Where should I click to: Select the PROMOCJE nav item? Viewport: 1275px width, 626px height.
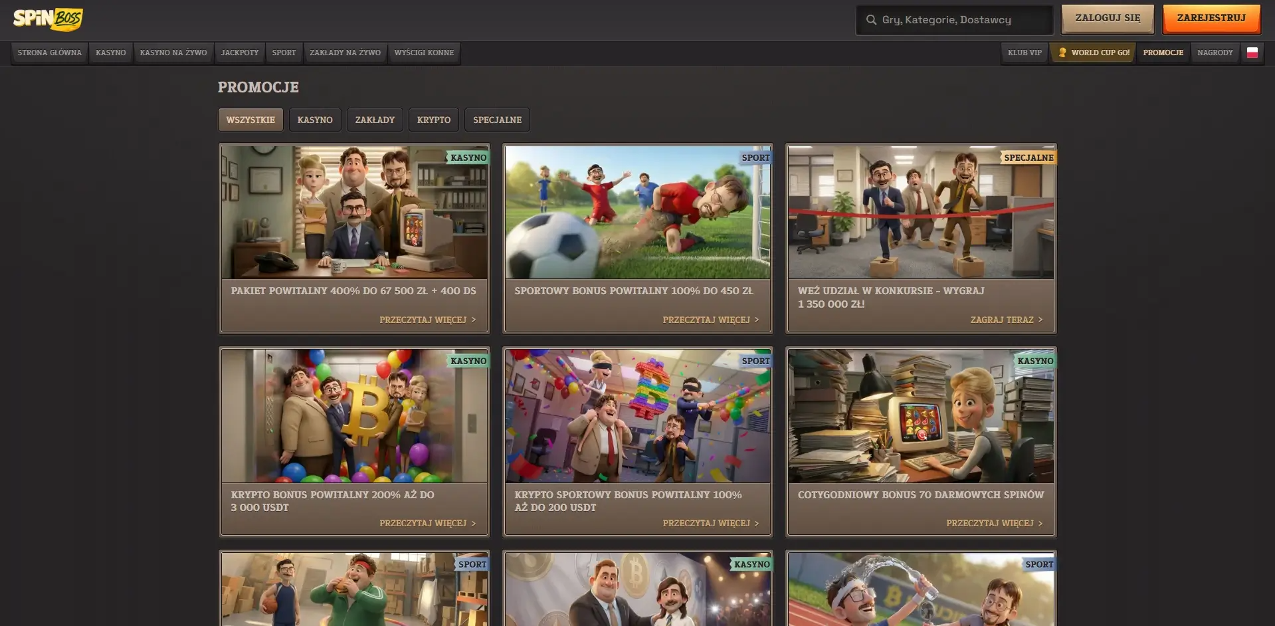1163,52
